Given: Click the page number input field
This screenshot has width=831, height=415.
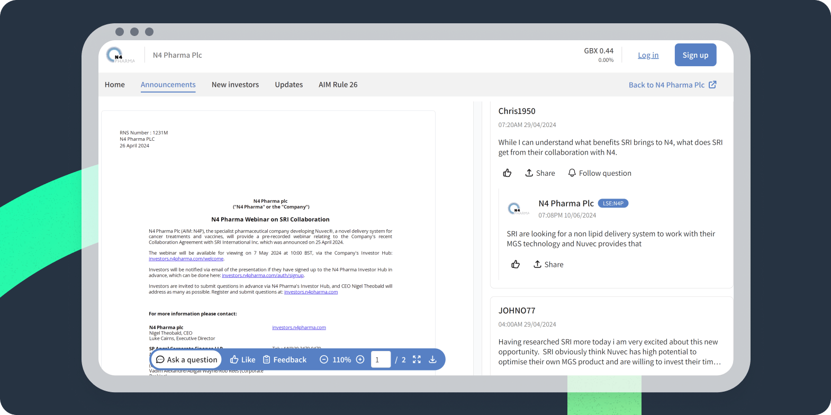Looking at the screenshot, I should (381, 359).
